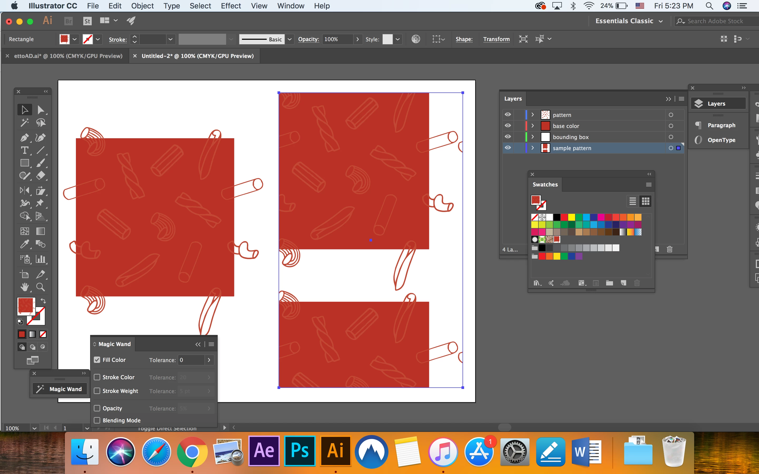This screenshot has width=759, height=474.
Task: Uncheck the Fill Color checkbox
Action: pyautogui.click(x=97, y=360)
